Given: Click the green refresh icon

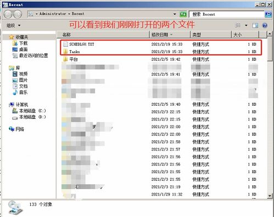Looking at the screenshot, I should point(183,14).
